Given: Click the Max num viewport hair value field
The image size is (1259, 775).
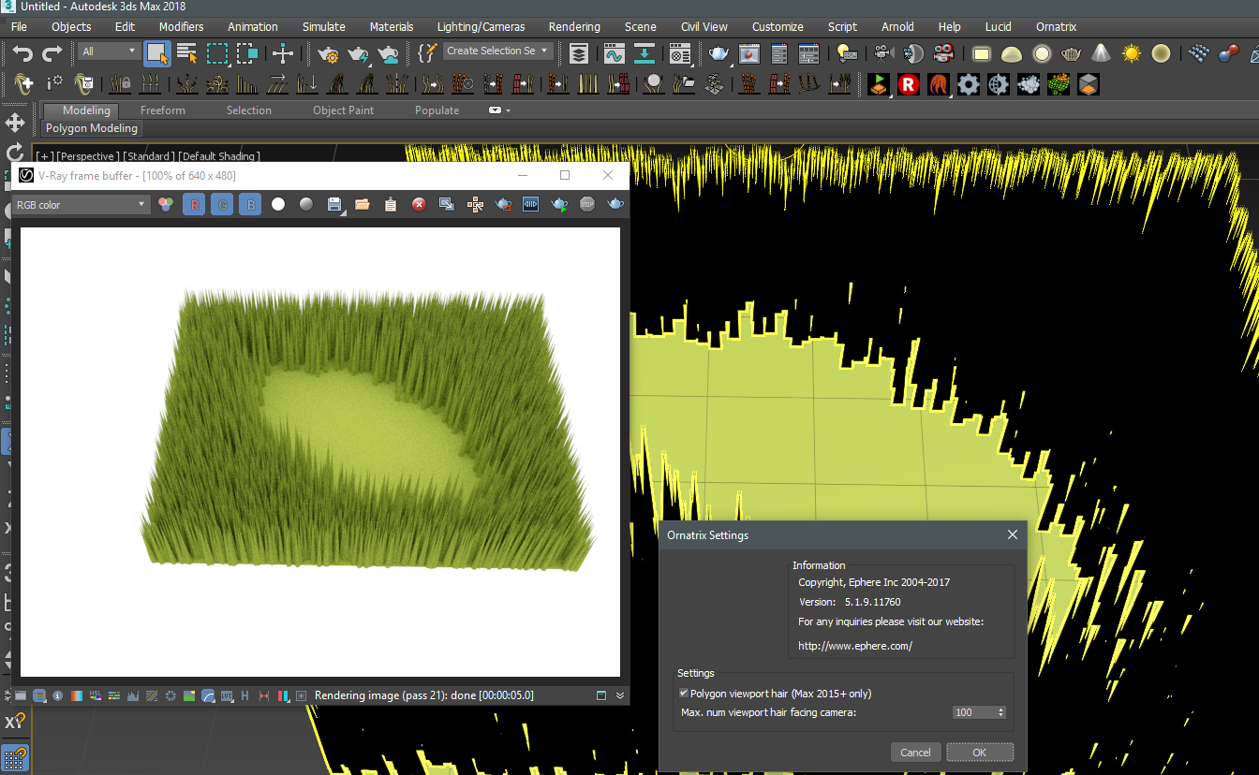Looking at the screenshot, I should pos(971,712).
